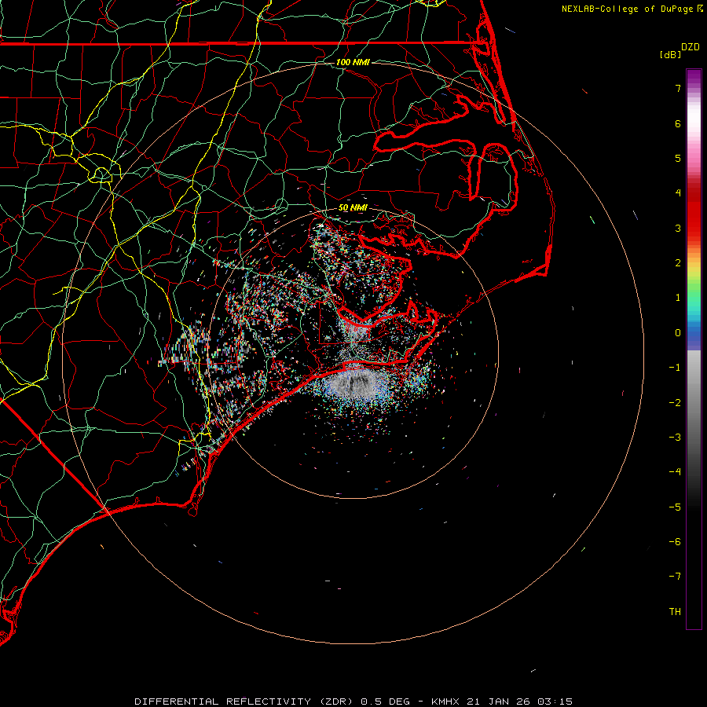Click the positive 2 tick label on the scale
This screenshot has width=707, height=707.
(678, 263)
